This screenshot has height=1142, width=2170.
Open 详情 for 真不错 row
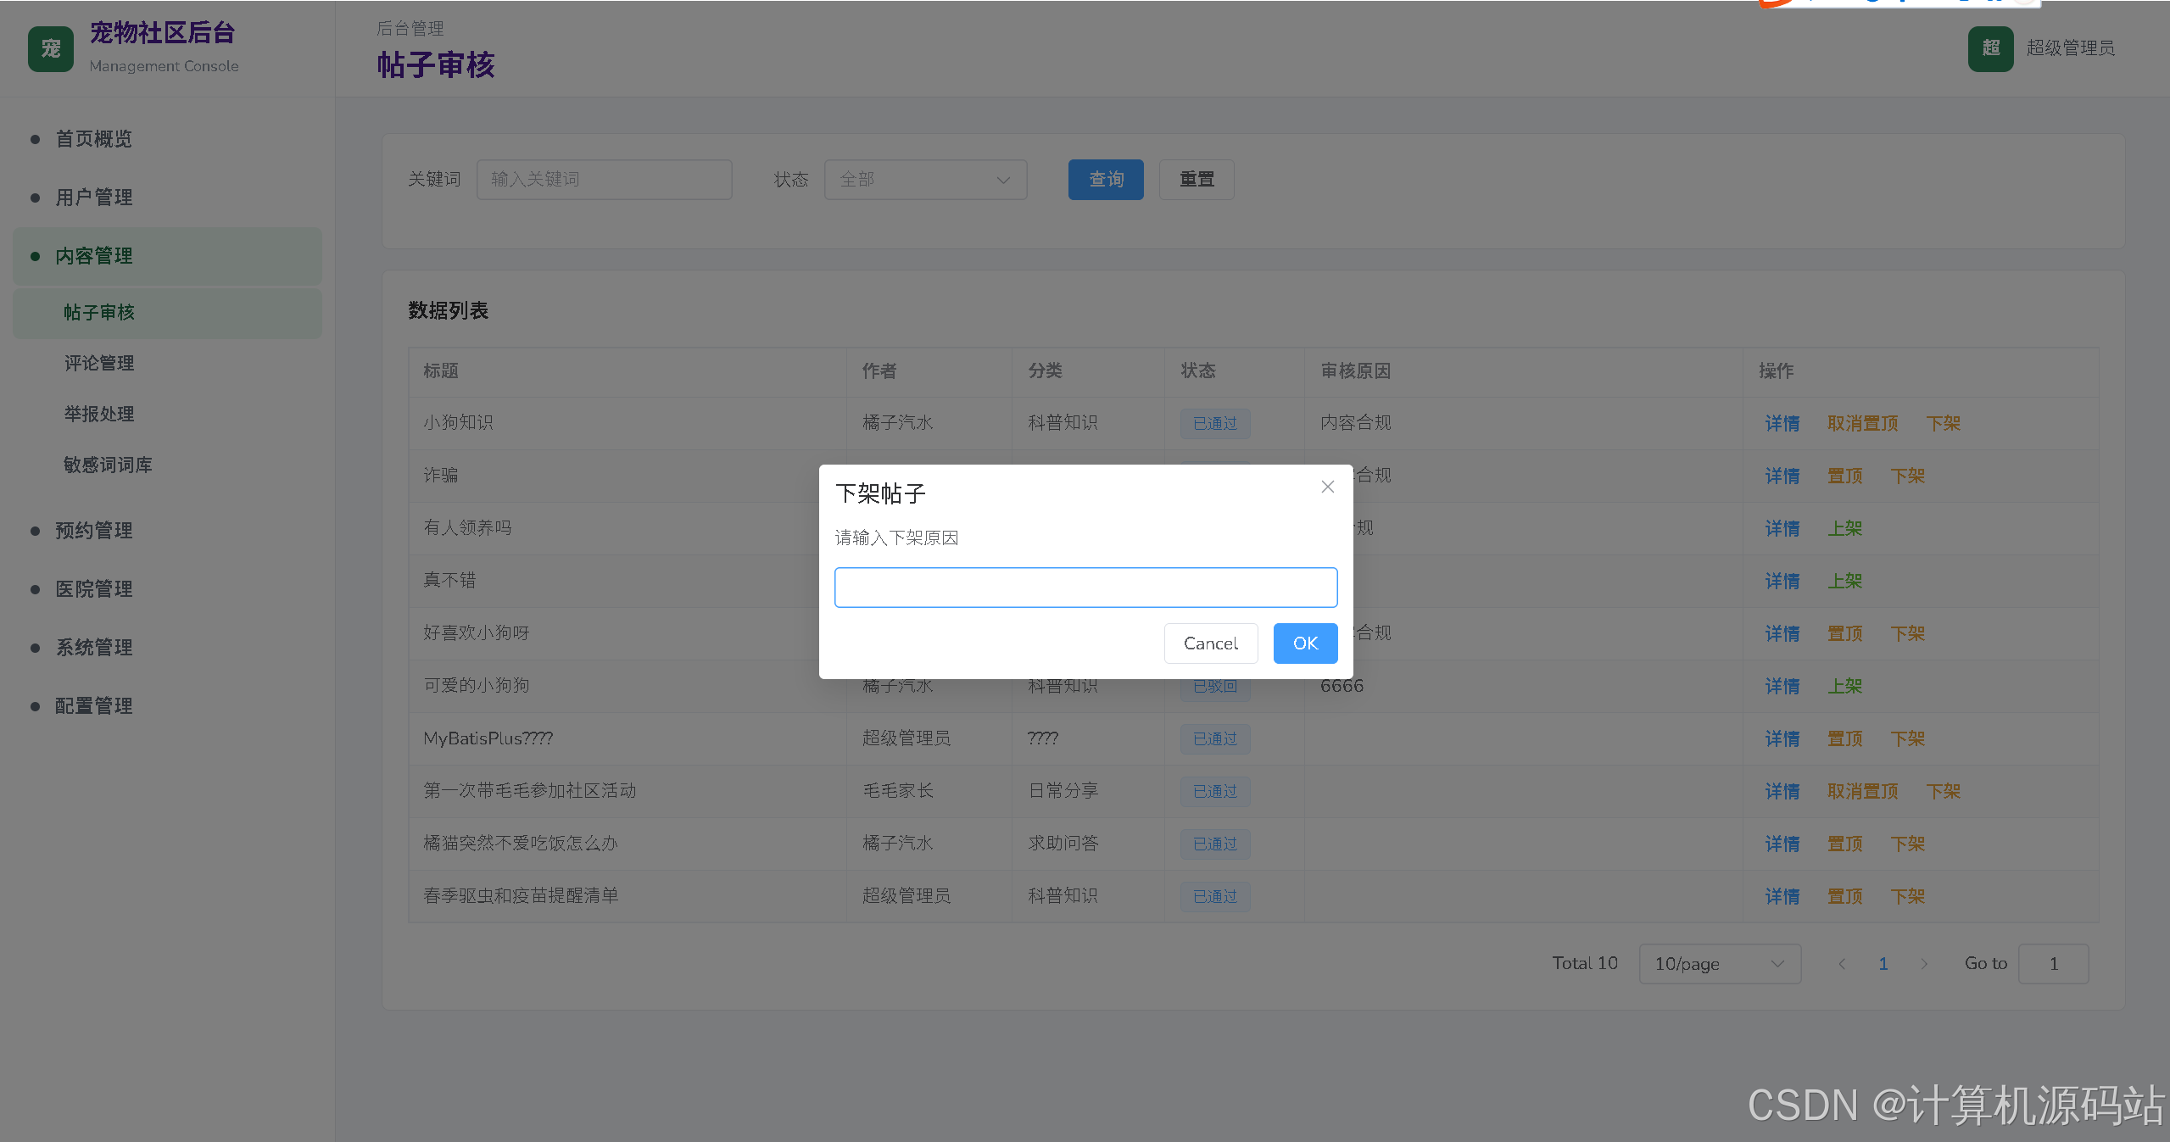(1782, 581)
